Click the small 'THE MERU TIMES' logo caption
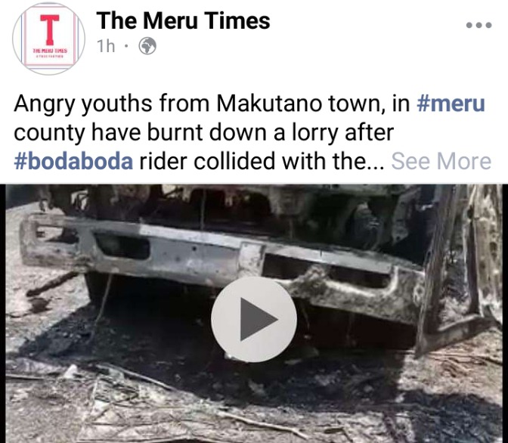Screen dimensions: 508x443 click(50, 51)
